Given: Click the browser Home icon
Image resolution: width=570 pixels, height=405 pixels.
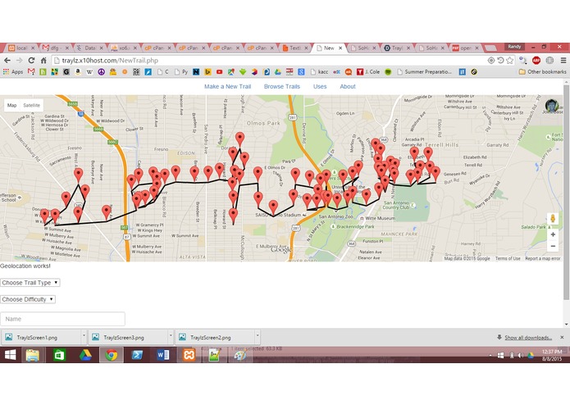Looking at the screenshot, I should point(43,61).
